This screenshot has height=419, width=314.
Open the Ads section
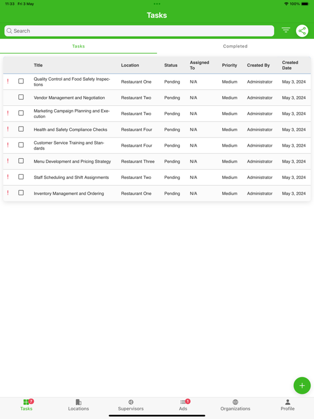(183, 405)
